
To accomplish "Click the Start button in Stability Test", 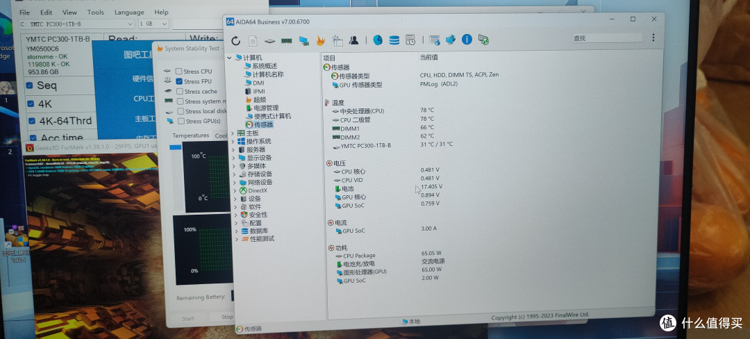I will [188, 318].
